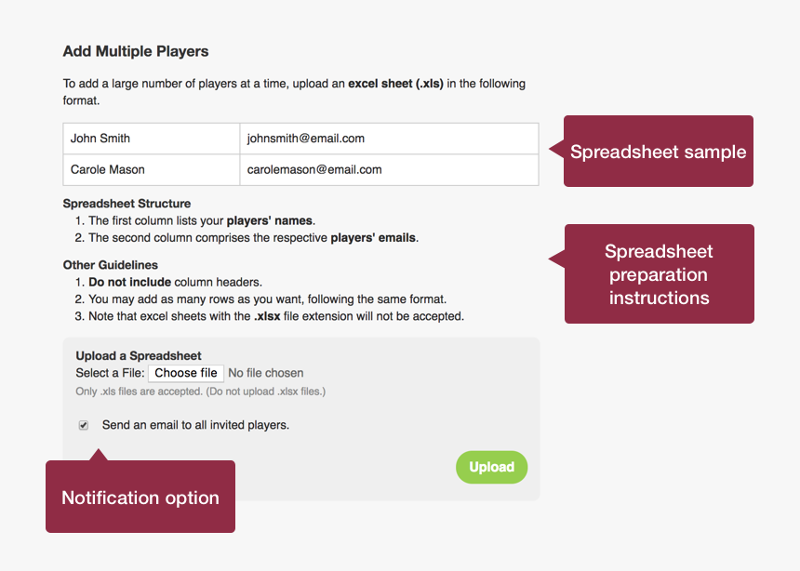800x571 pixels.
Task: Toggle the send email checkbox
Action: (x=84, y=425)
